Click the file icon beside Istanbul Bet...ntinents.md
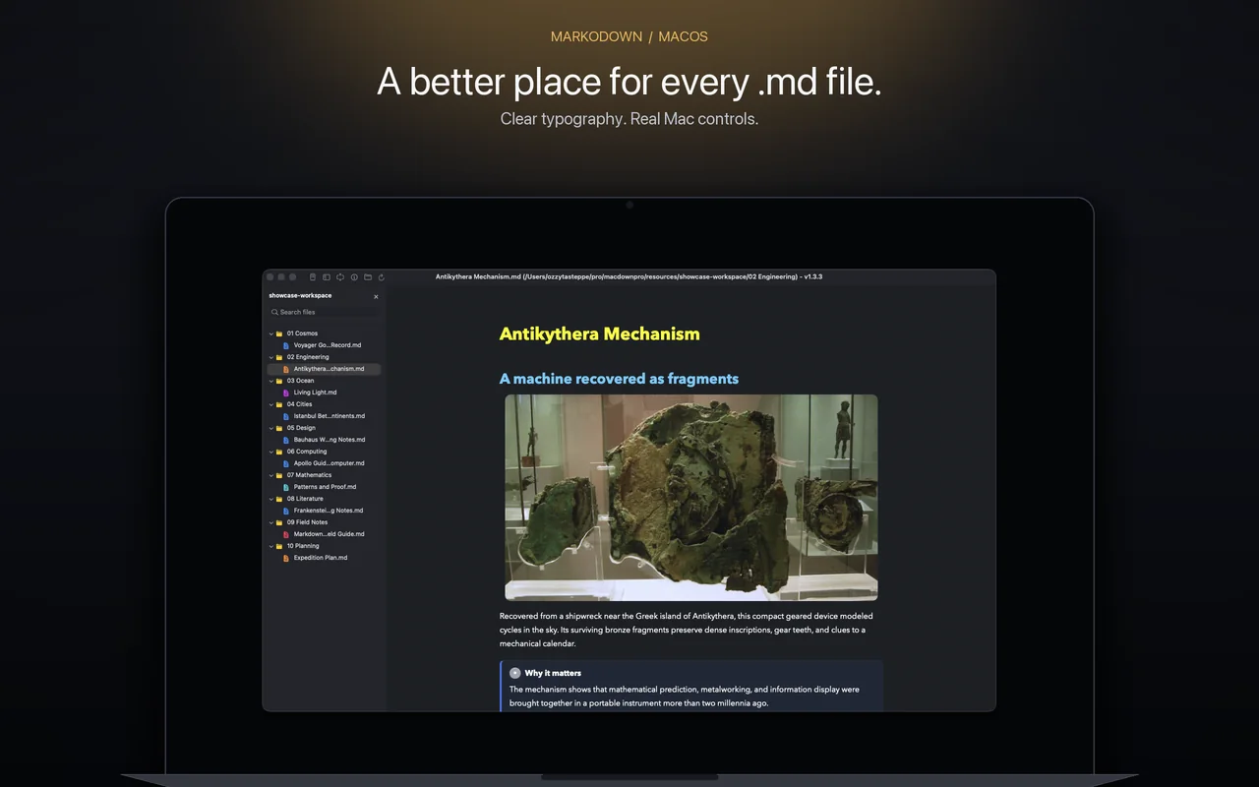The width and height of the screenshot is (1259, 787). (x=286, y=416)
